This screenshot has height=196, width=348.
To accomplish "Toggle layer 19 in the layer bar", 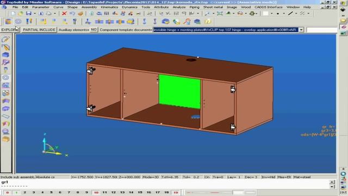I will [176, 192].
